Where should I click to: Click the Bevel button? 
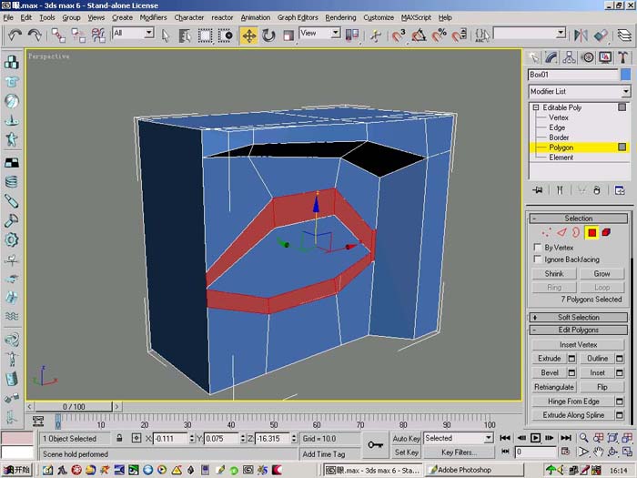[550, 372]
